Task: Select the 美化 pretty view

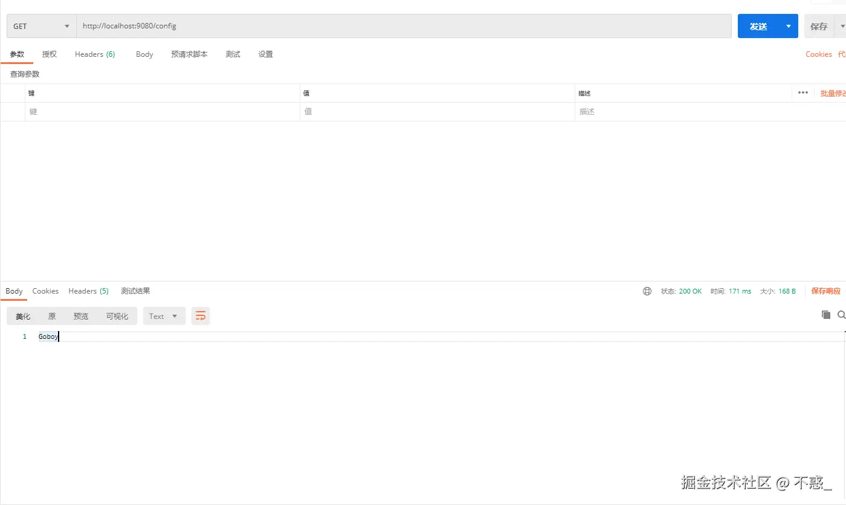Action: (23, 316)
